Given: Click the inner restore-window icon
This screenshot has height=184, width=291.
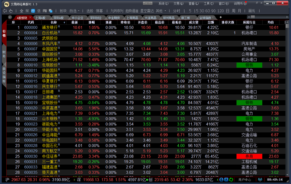Looking at the screenshot, I should click(x=257, y=3).
